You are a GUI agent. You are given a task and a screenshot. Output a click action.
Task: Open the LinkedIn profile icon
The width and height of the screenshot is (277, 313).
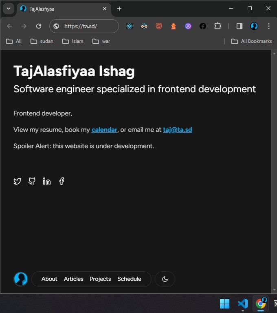coord(46,181)
